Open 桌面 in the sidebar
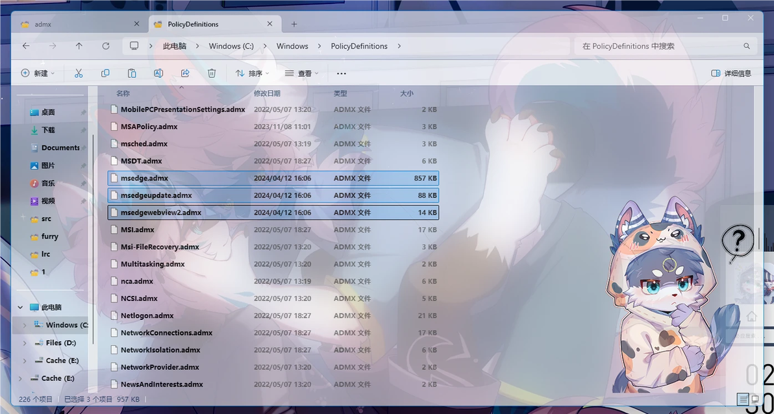This screenshot has width=774, height=414. 48,112
